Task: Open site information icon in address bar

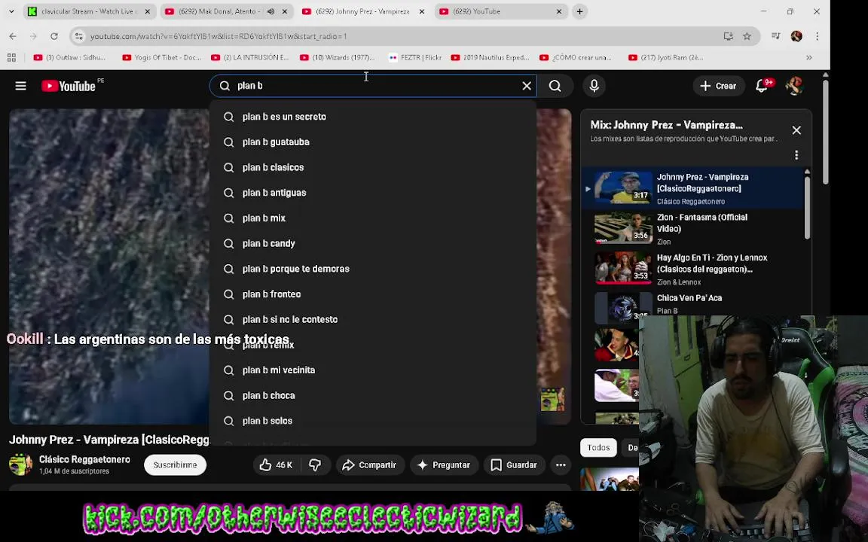Action: pos(78,36)
